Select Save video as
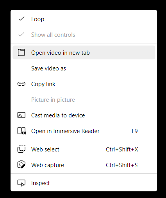Image resolution: width=166 pixels, height=198 pixels. (84, 68)
